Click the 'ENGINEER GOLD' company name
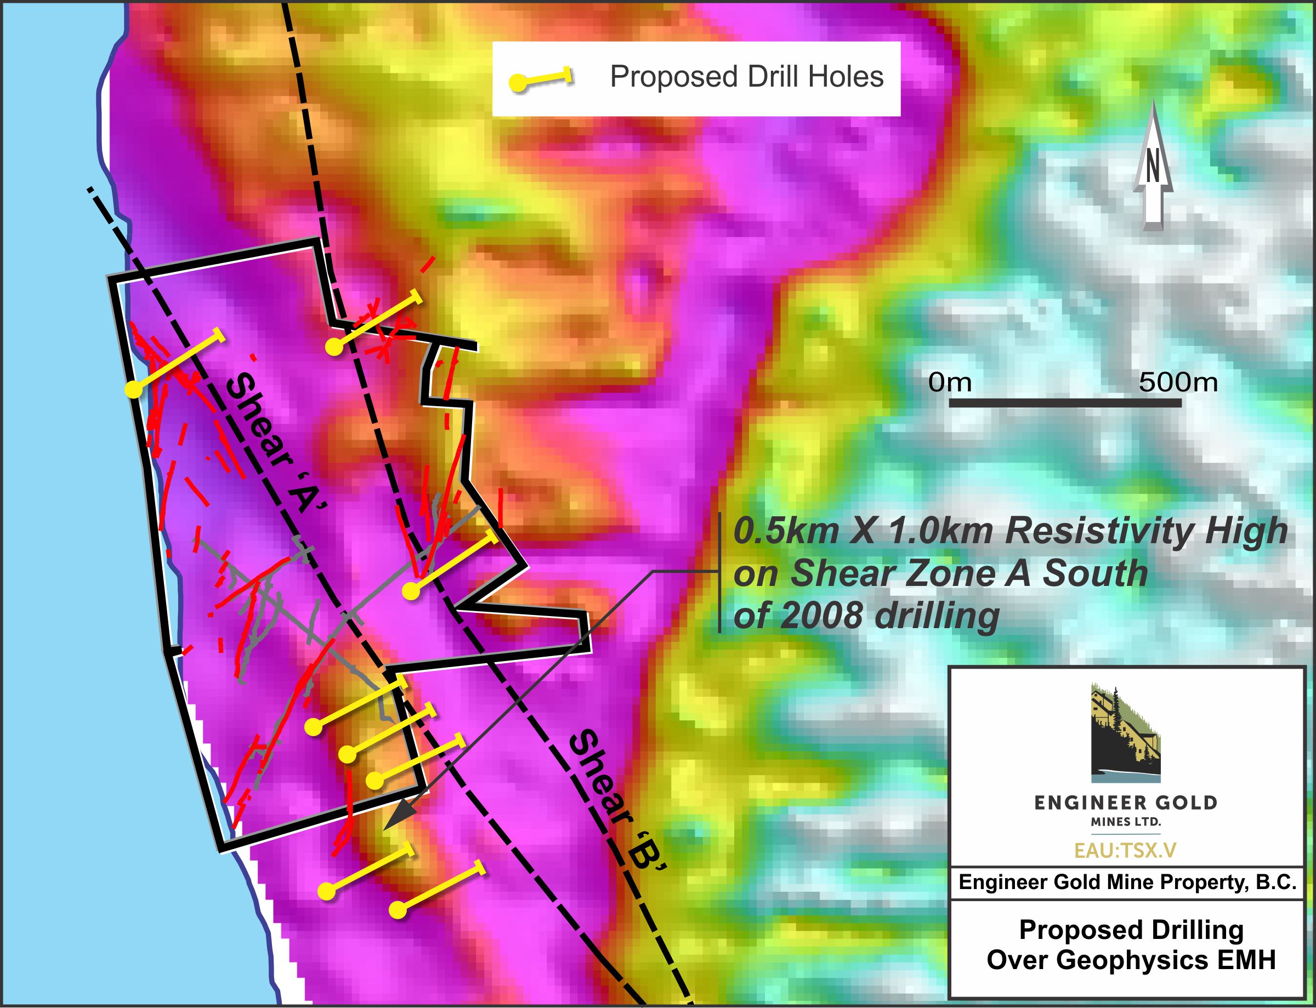The height and width of the screenshot is (1008, 1316). pos(1126,803)
